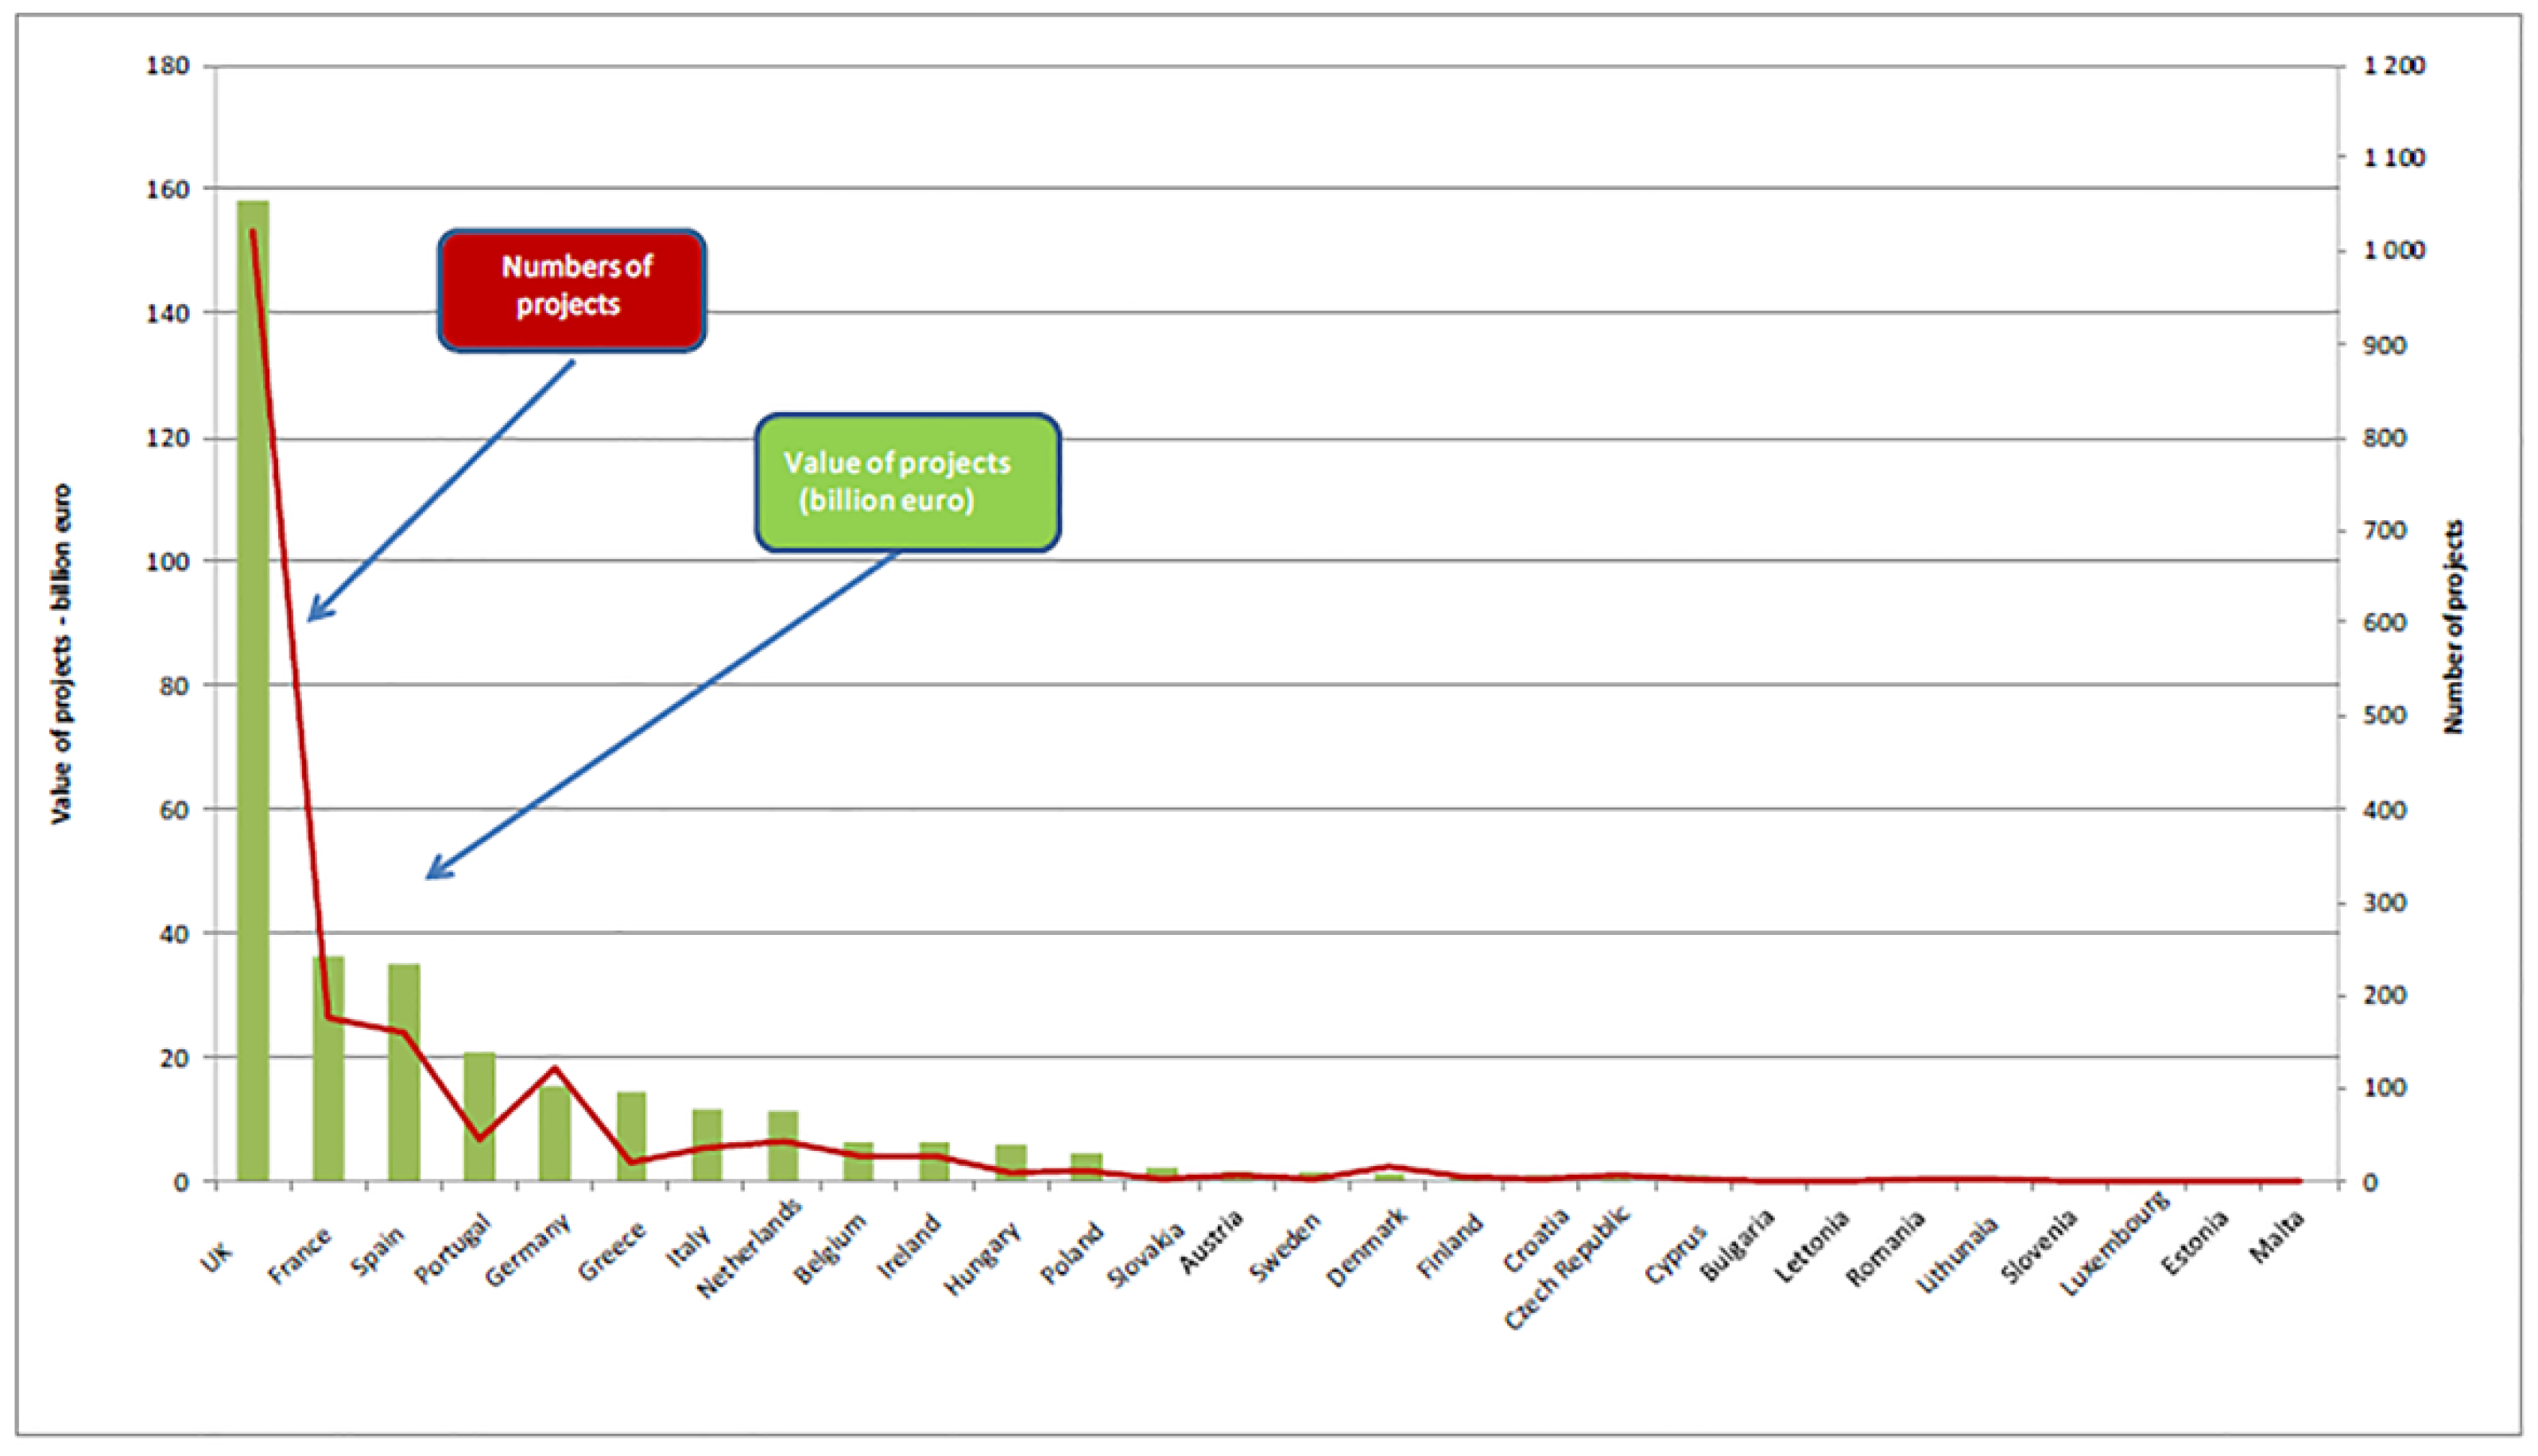Click the 'Greece' x-axis label
Viewport: 2538px width, 1456px height.
[x=611, y=1251]
